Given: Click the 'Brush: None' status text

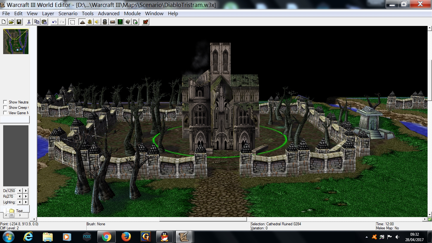Looking at the screenshot, I should pyautogui.click(x=96, y=224).
